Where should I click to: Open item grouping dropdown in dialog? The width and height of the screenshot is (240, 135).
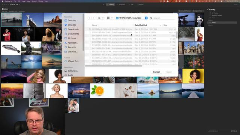pos(110,18)
